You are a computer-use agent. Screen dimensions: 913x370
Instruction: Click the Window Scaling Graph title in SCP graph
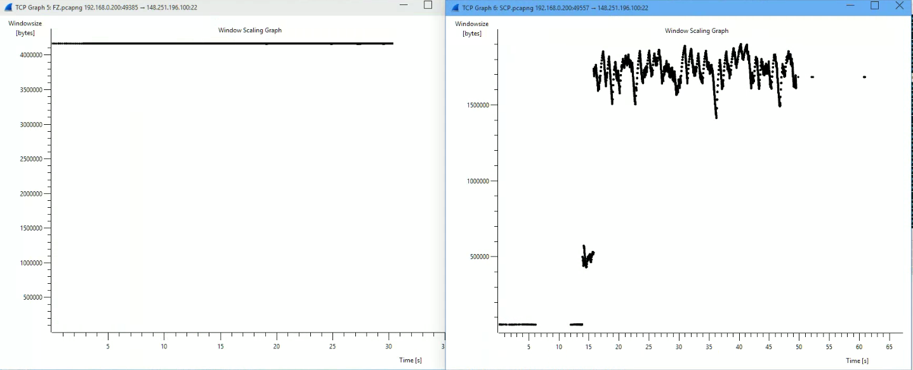pyautogui.click(x=696, y=31)
